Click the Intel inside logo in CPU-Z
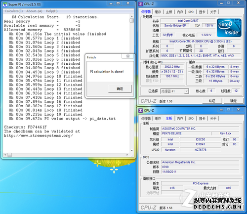The width and height of the screenshot is (247, 214). (229, 28)
